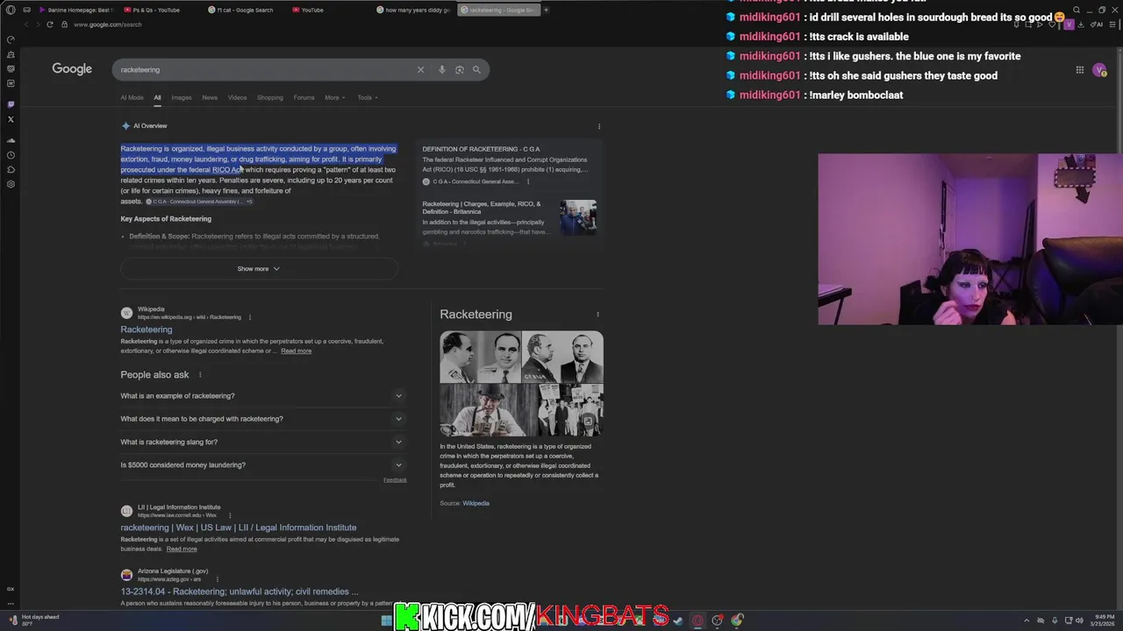Screen dimensions: 1123x631
Task: Open a new browser tab
Action: (x=546, y=10)
